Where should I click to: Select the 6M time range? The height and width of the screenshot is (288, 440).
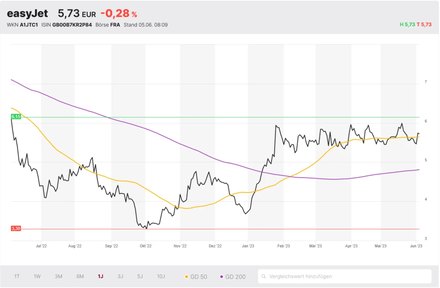[x=80, y=277]
